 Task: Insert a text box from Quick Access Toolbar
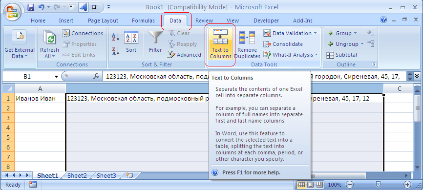[x=73, y=7]
